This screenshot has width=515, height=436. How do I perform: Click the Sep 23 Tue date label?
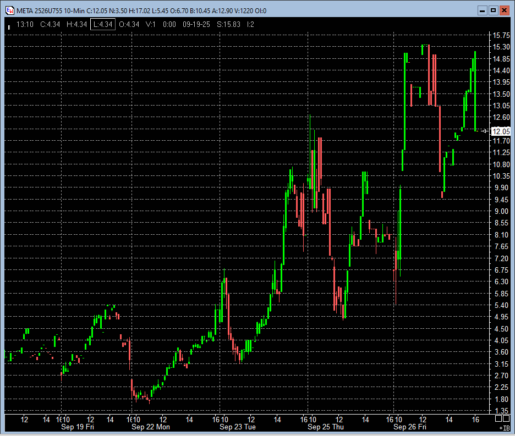click(x=237, y=427)
